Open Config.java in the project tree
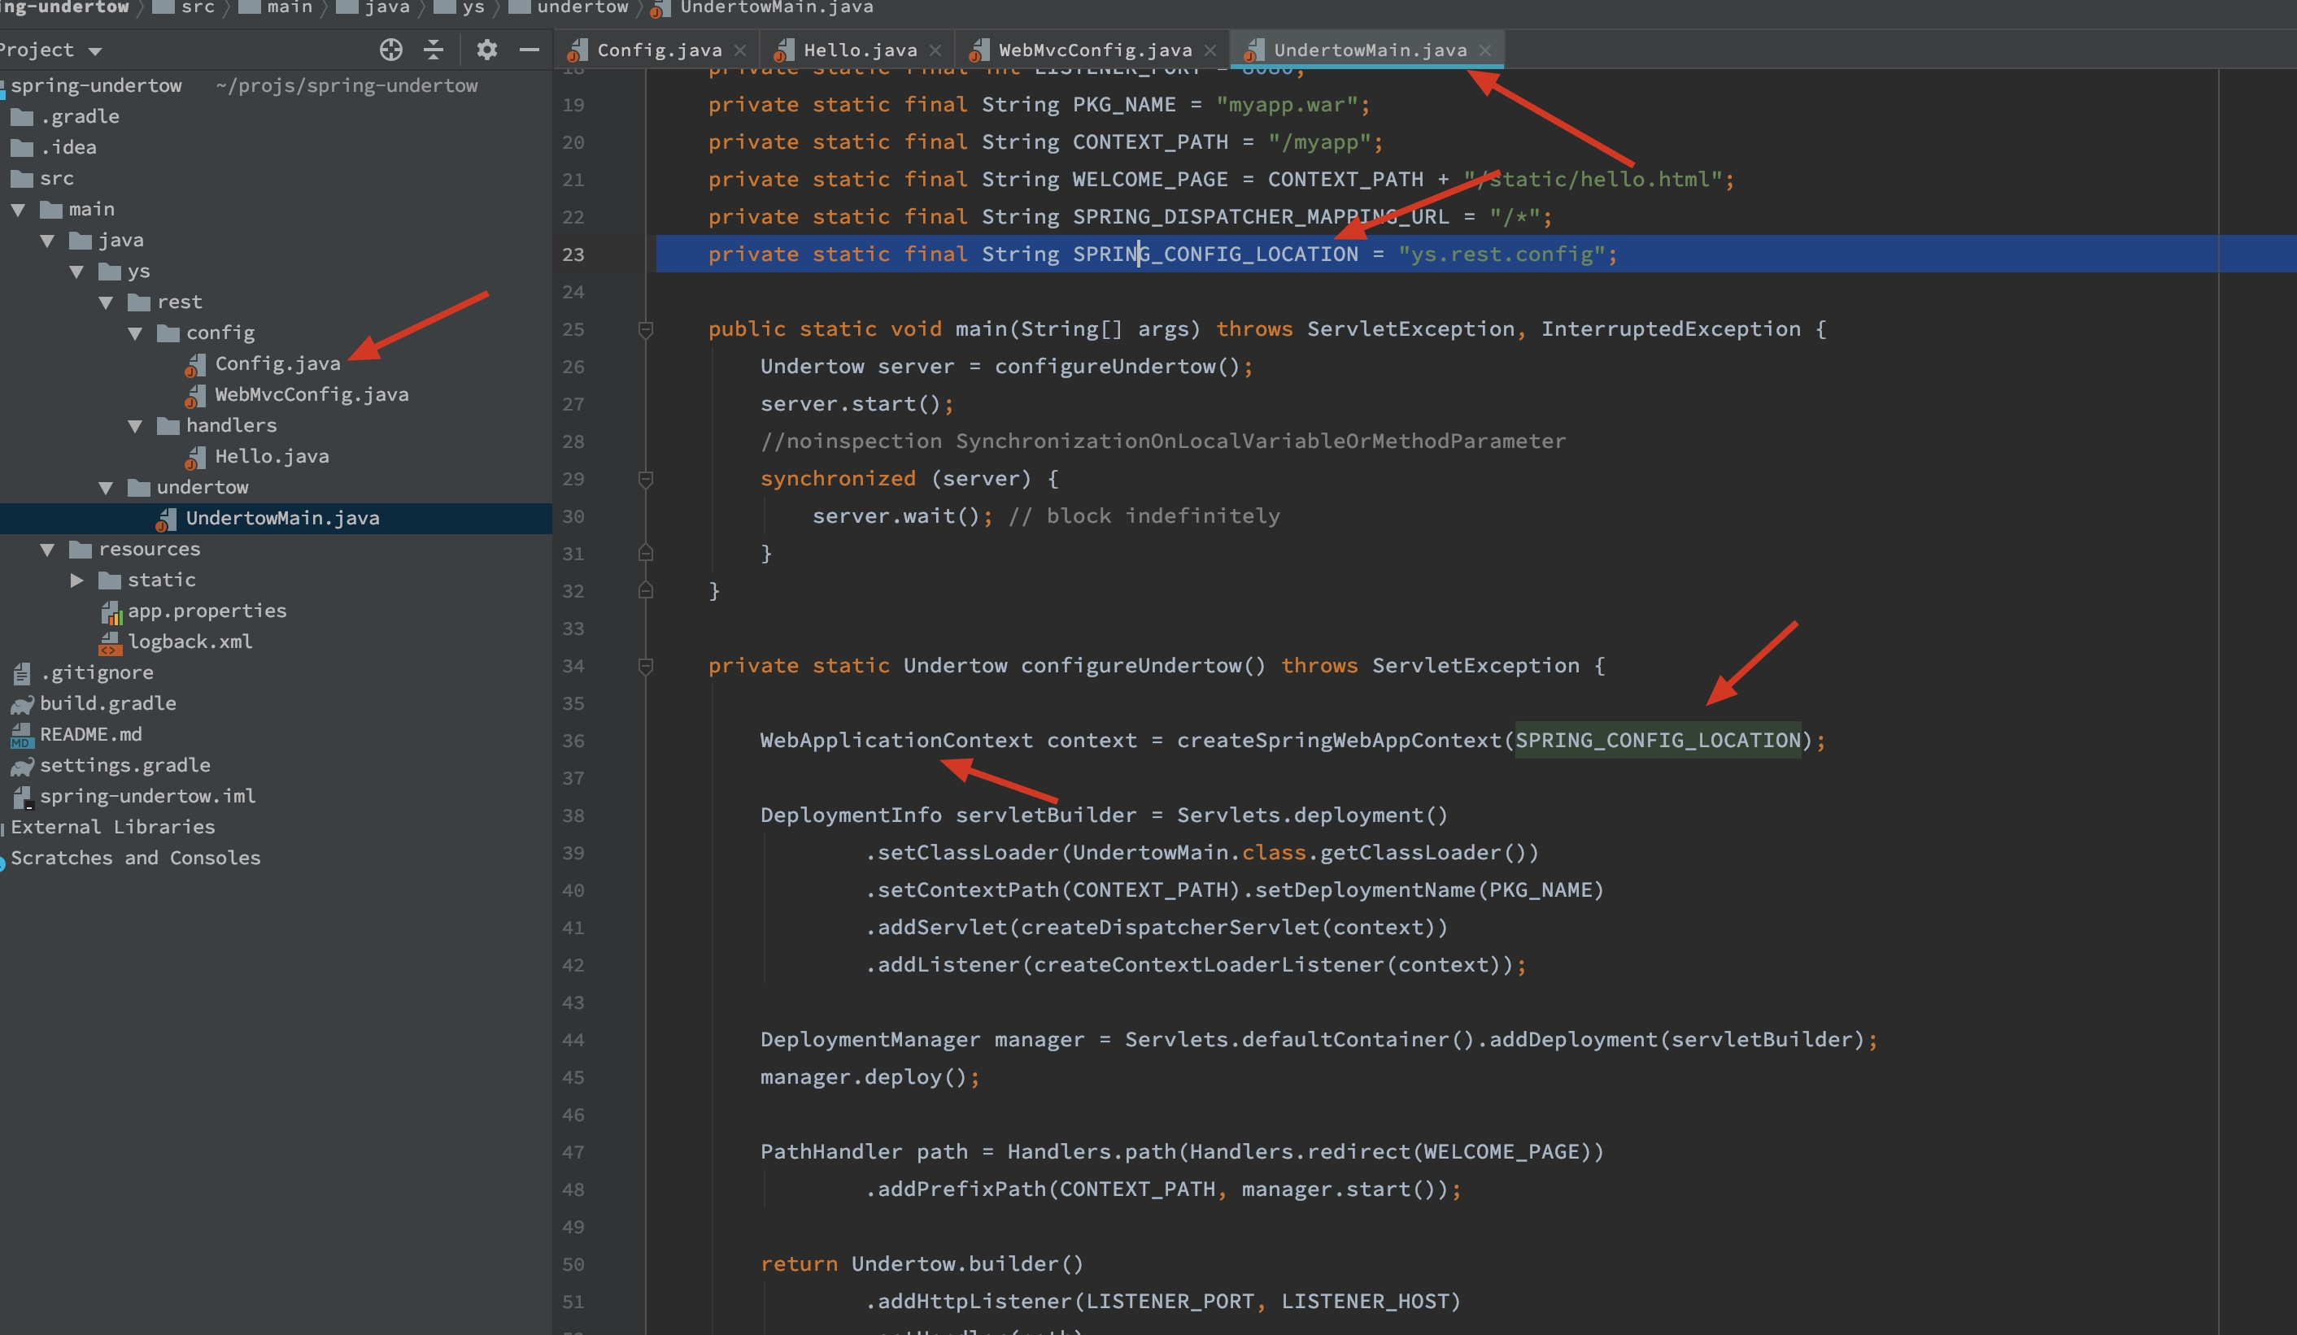2297x1335 pixels. (x=277, y=363)
